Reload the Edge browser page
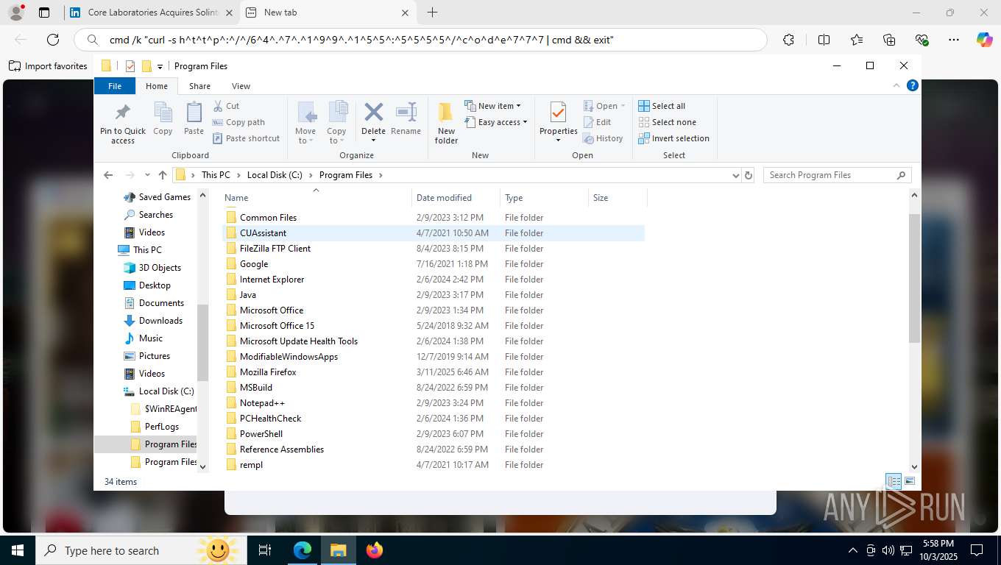Screen dimensions: 1001x565 (x=53, y=40)
